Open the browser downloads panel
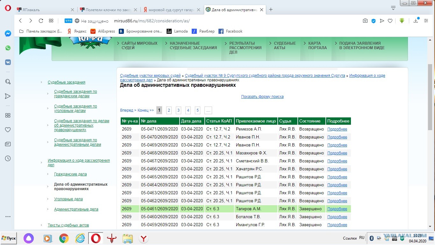 pyautogui.click(x=416, y=21)
